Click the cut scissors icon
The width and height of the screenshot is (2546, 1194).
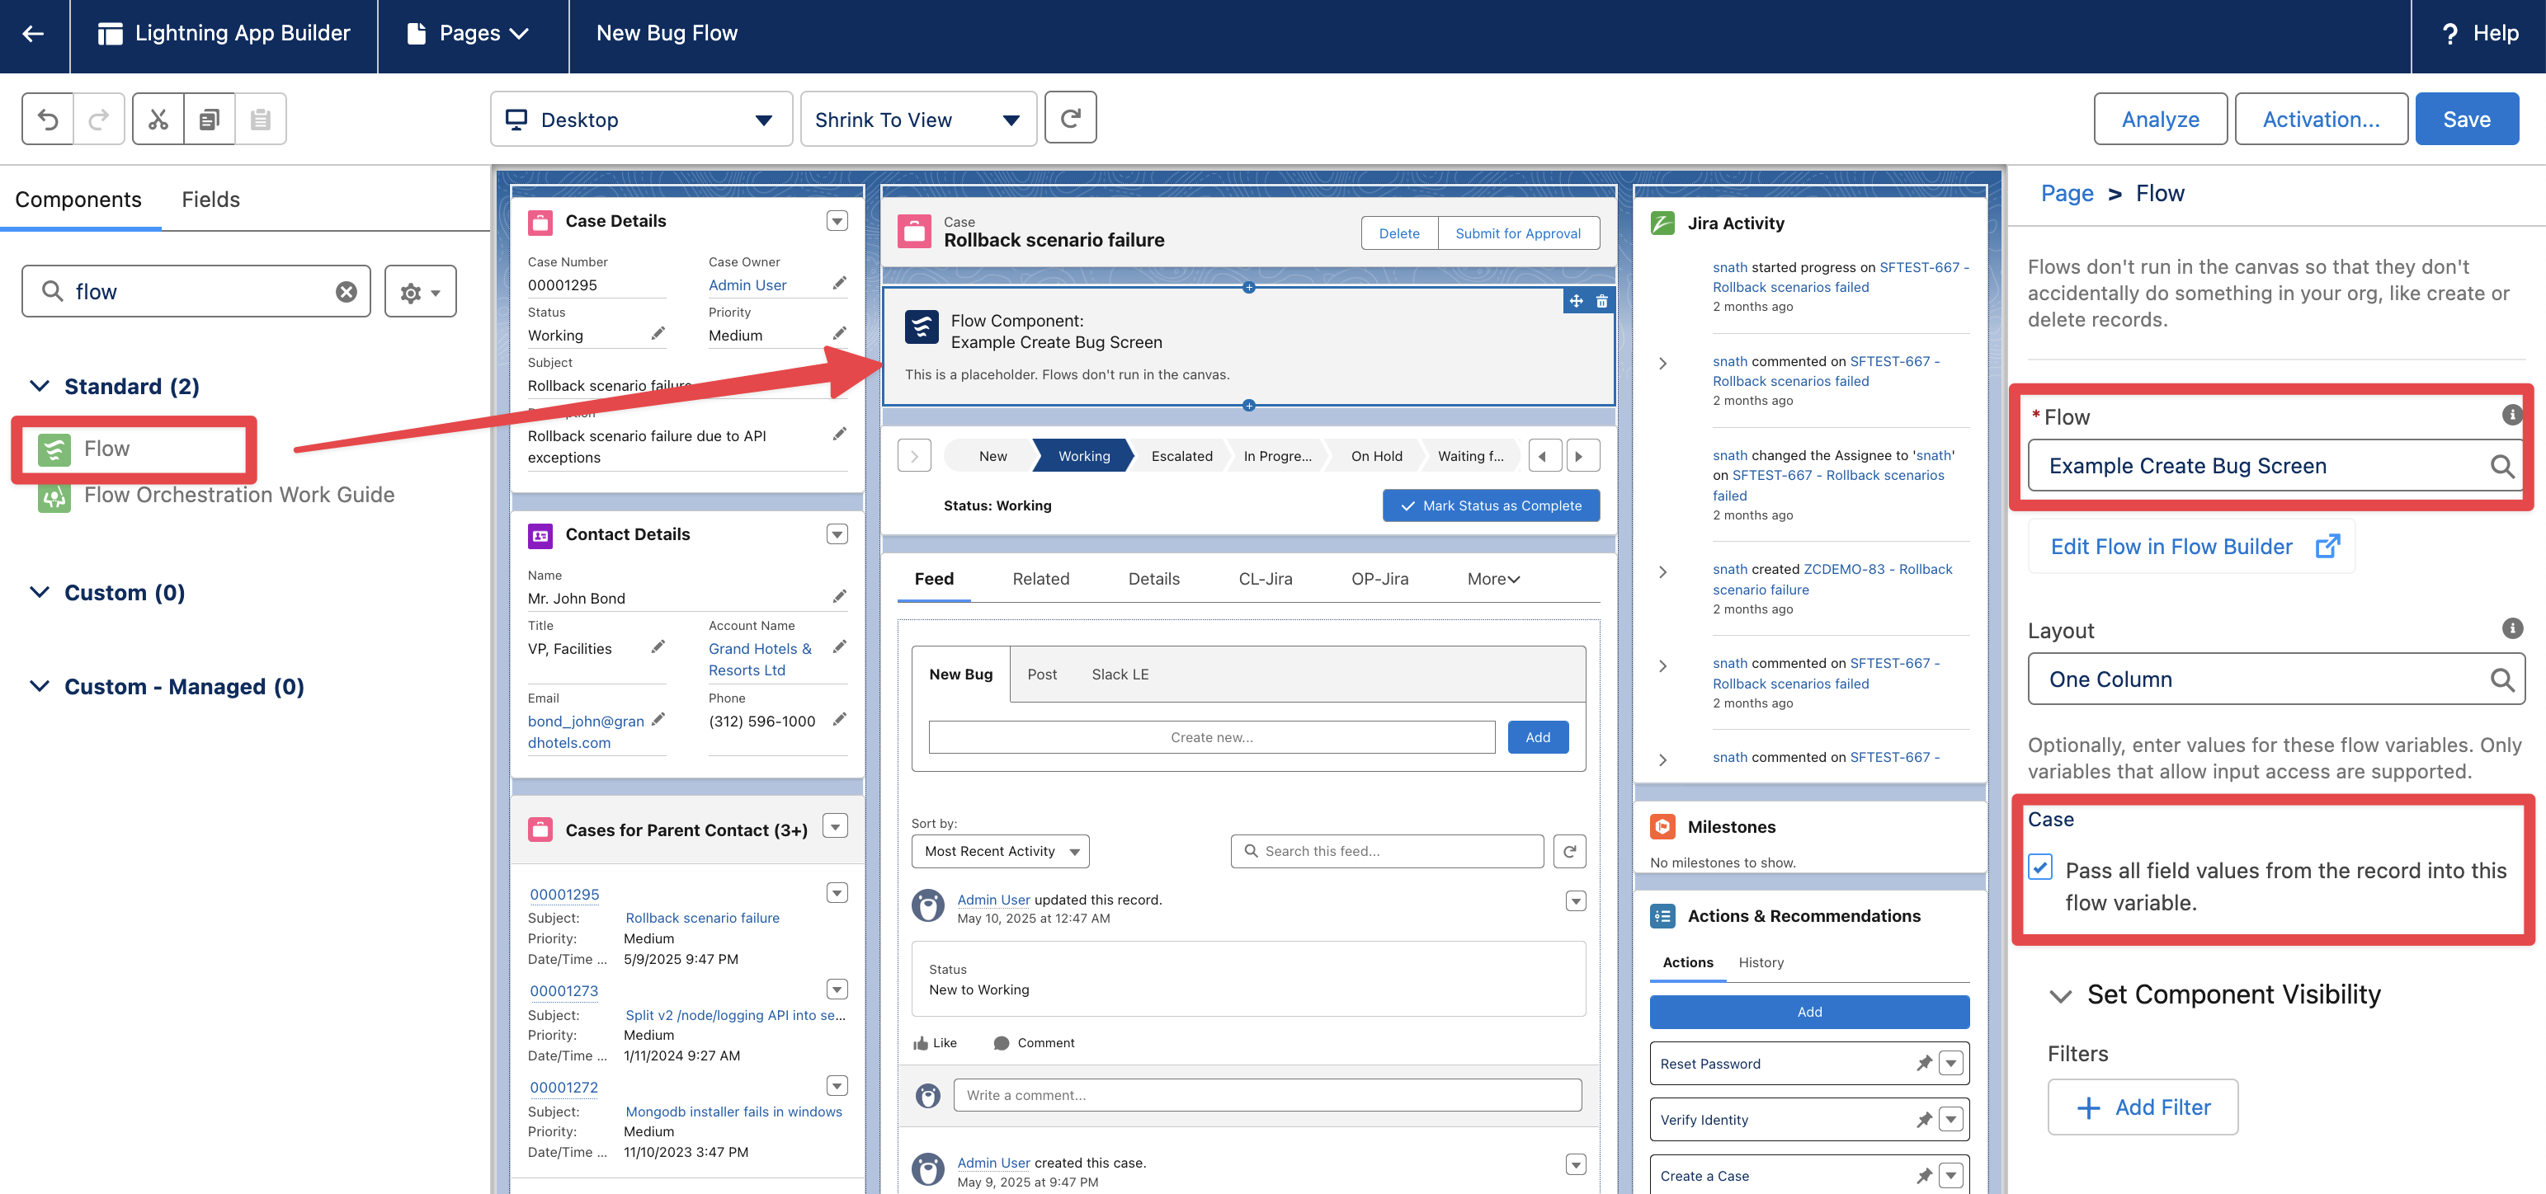158,120
